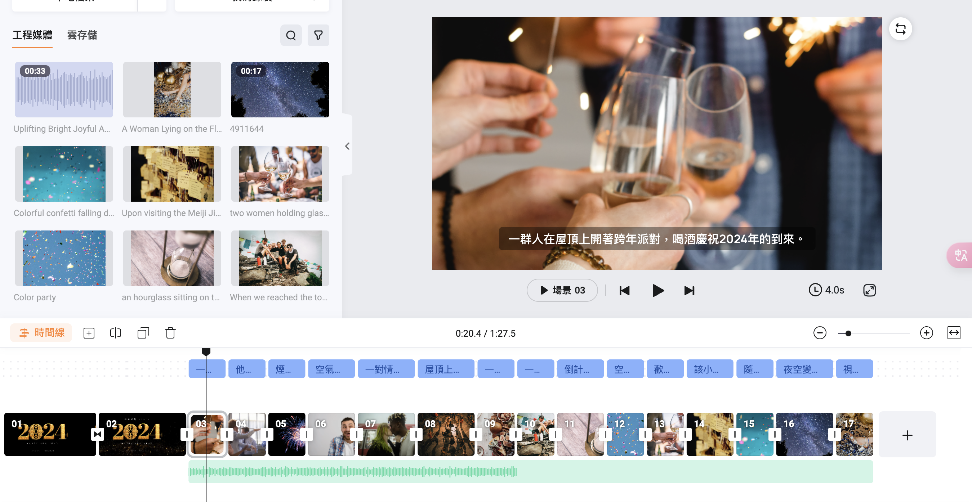Select scene 08 thumbnail in timeline
This screenshot has width=972, height=502.
[x=446, y=435]
